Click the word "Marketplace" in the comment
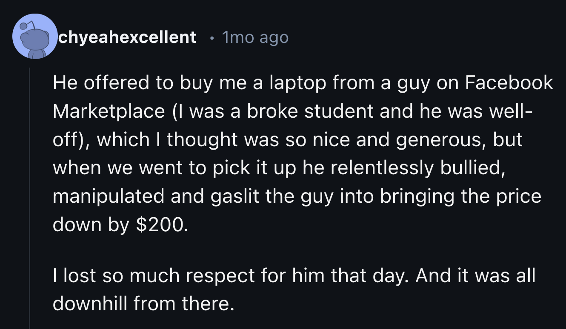Screen dimensions: 566x329 [109, 111]
